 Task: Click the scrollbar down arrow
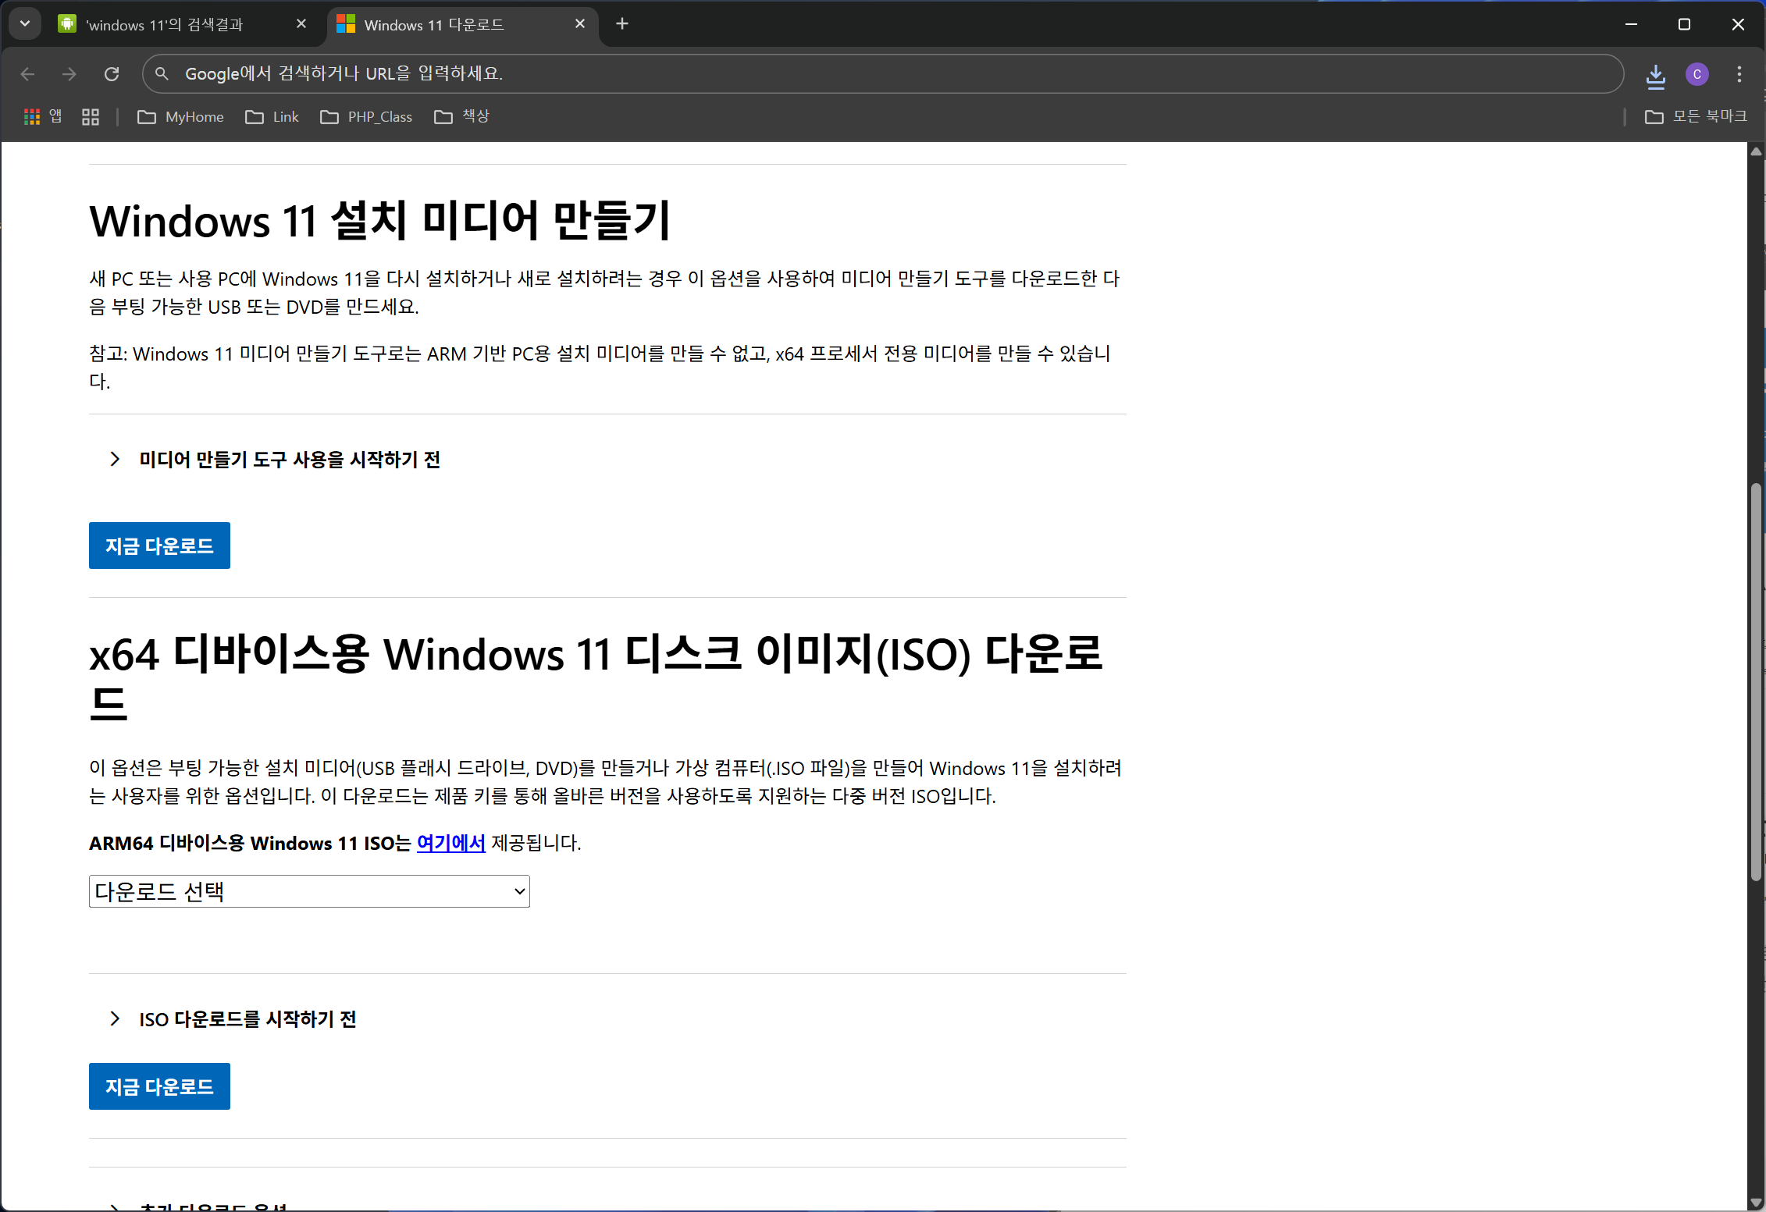[x=1756, y=1203]
